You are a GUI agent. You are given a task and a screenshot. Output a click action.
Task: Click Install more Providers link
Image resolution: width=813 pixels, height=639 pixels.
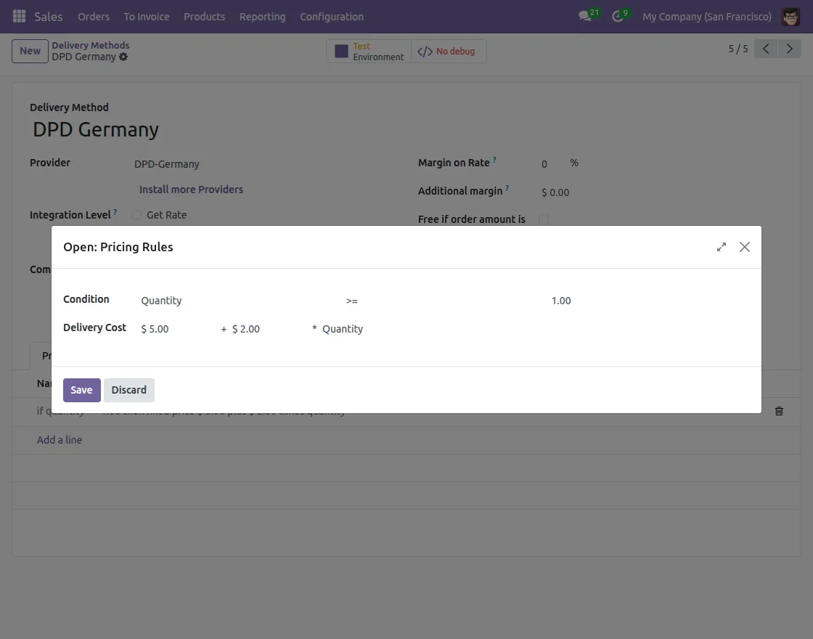coord(191,190)
